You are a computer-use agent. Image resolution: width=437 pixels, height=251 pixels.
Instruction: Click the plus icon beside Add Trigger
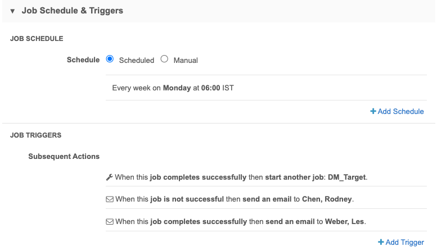pos(381,242)
